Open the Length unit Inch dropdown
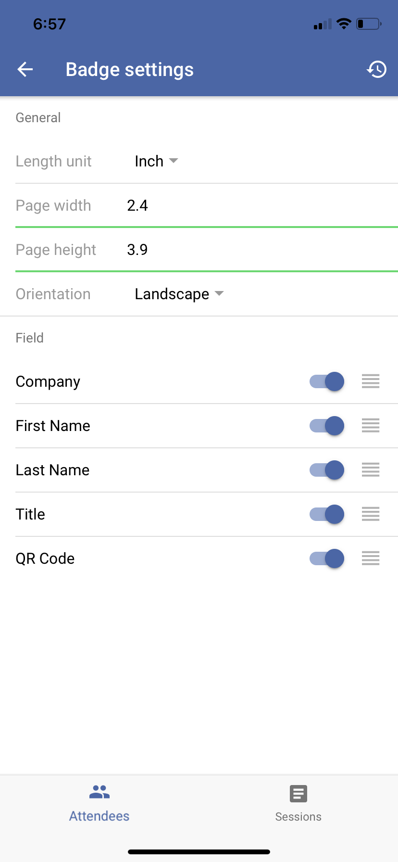The image size is (398, 862). (x=156, y=161)
